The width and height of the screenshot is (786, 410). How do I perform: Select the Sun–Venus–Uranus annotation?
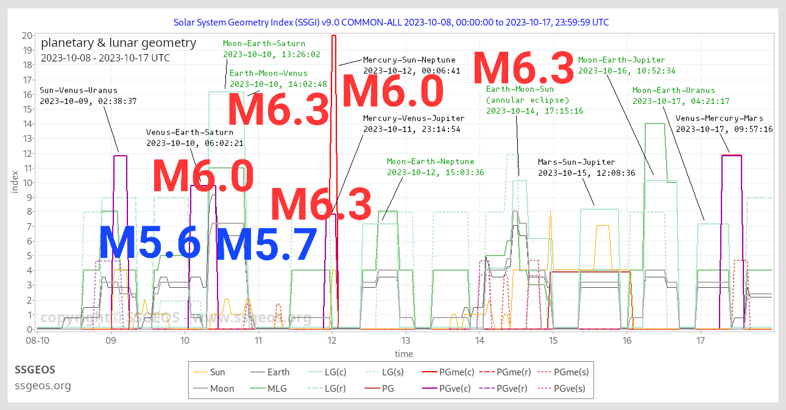pyautogui.click(x=79, y=96)
